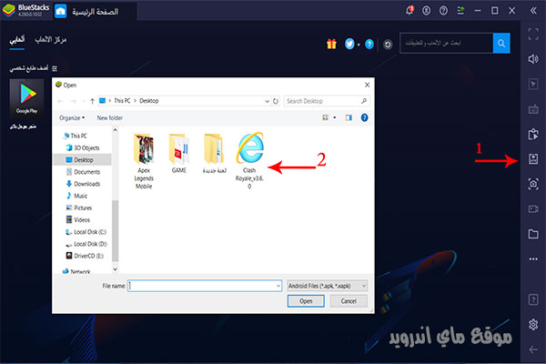Click the personalize أضف طابع شخصي link
Viewport: 546px width, 364px height.
click(x=33, y=68)
